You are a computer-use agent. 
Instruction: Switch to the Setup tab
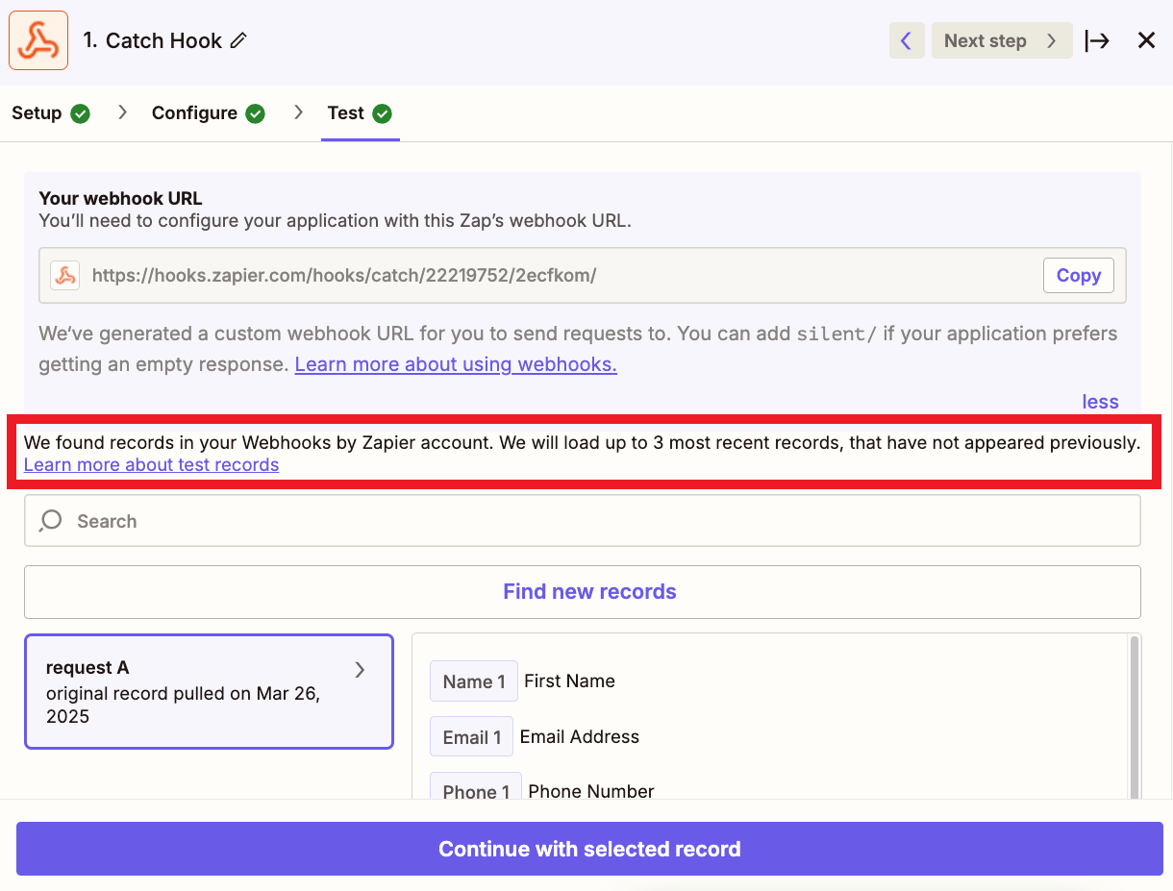click(x=51, y=113)
